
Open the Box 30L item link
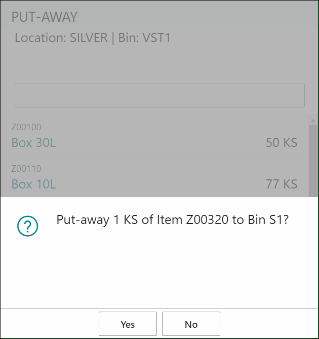tap(34, 143)
